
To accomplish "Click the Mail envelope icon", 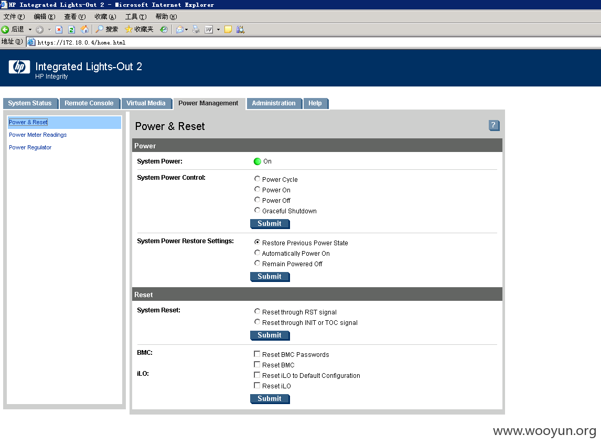I will pyautogui.click(x=180, y=29).
